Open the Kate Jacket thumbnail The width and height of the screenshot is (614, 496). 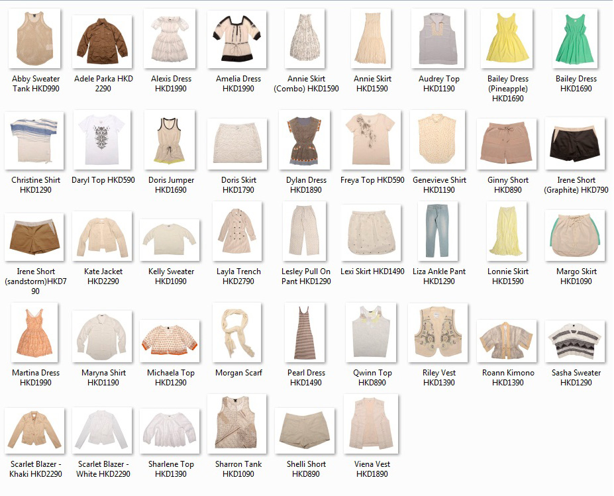point(102,236)
